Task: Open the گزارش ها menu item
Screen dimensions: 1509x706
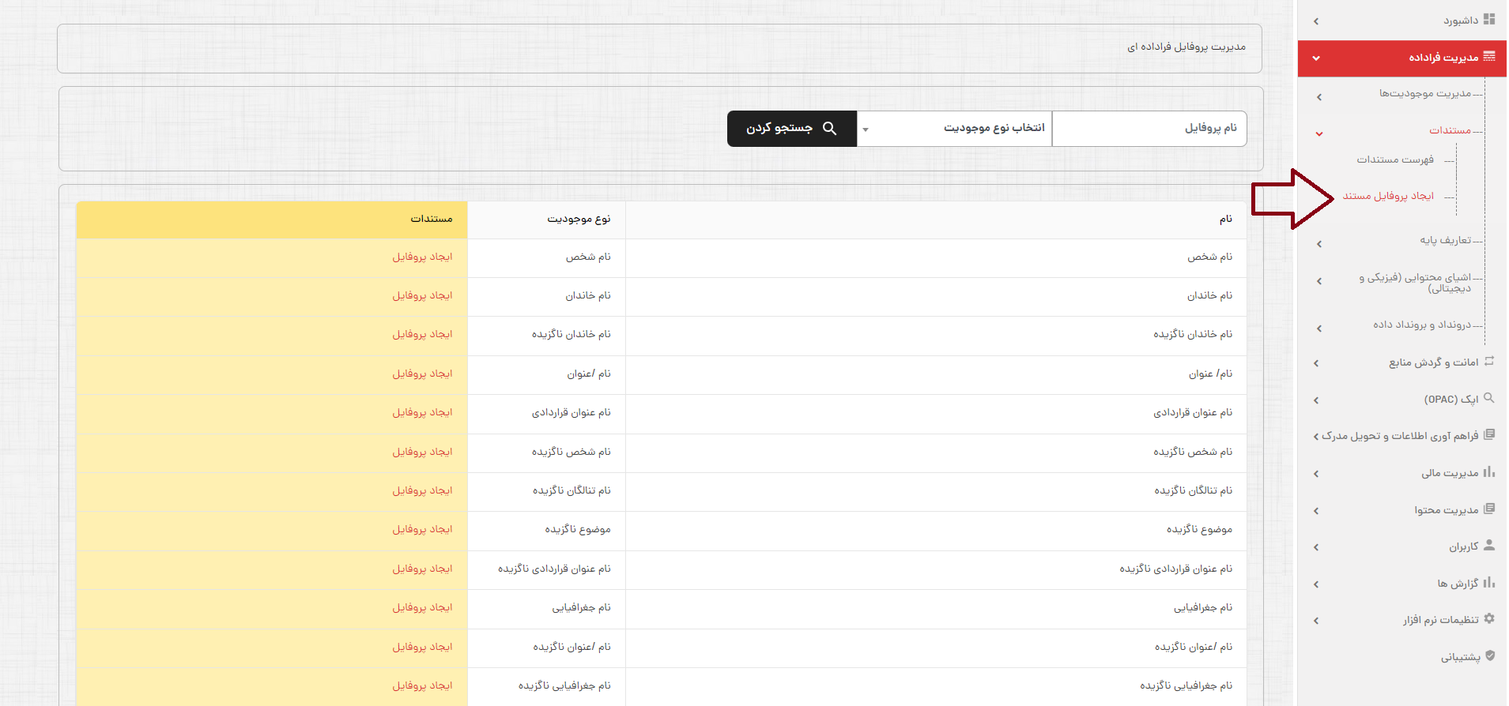Action: pos(1458,584)
